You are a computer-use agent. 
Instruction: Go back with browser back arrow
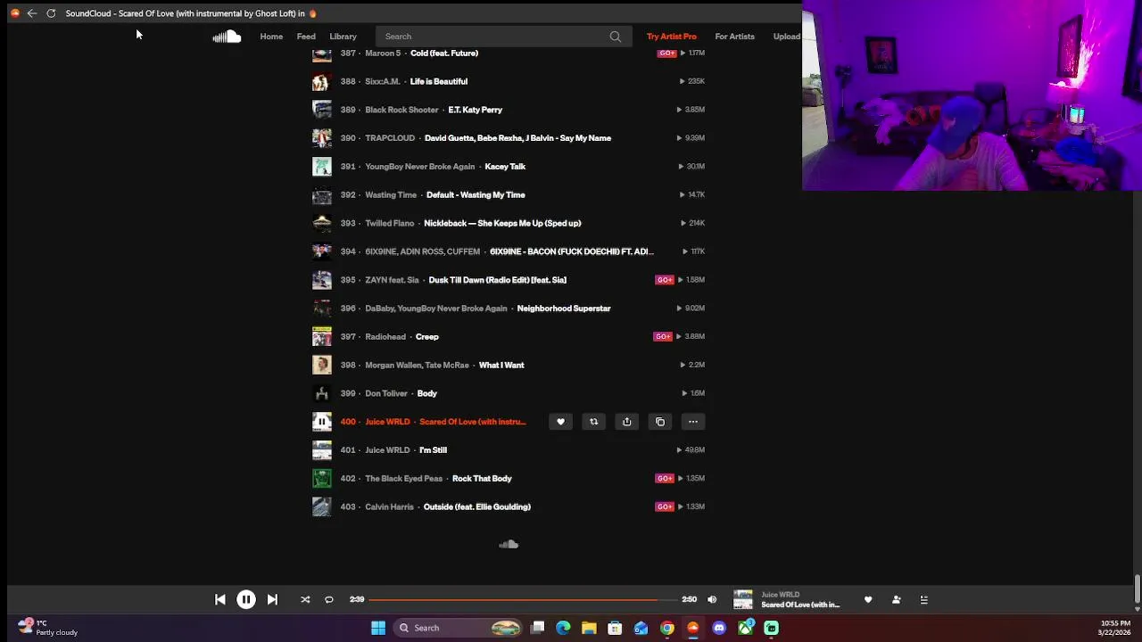coord(32,13)
